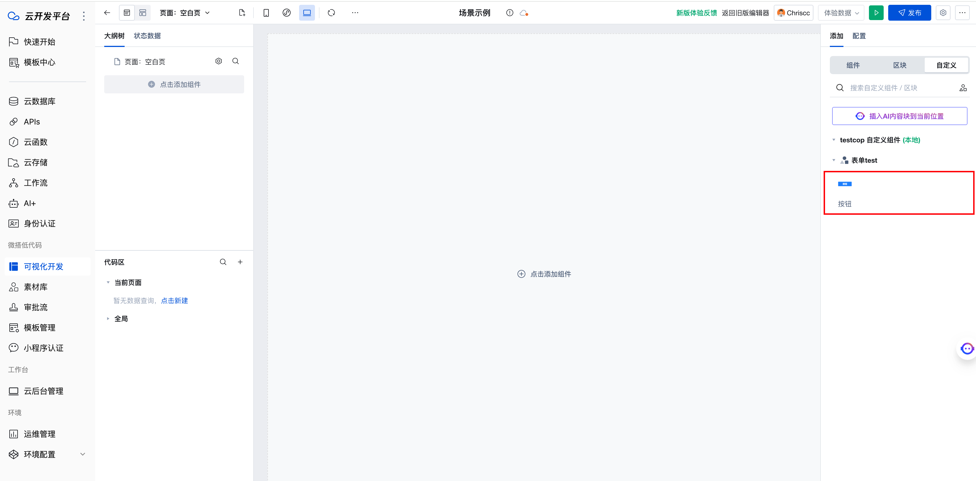This screenshot has width=976, height=481.
Task: Open the page selector dropdown
Action: pyautogui.click(x=184, y=13)
